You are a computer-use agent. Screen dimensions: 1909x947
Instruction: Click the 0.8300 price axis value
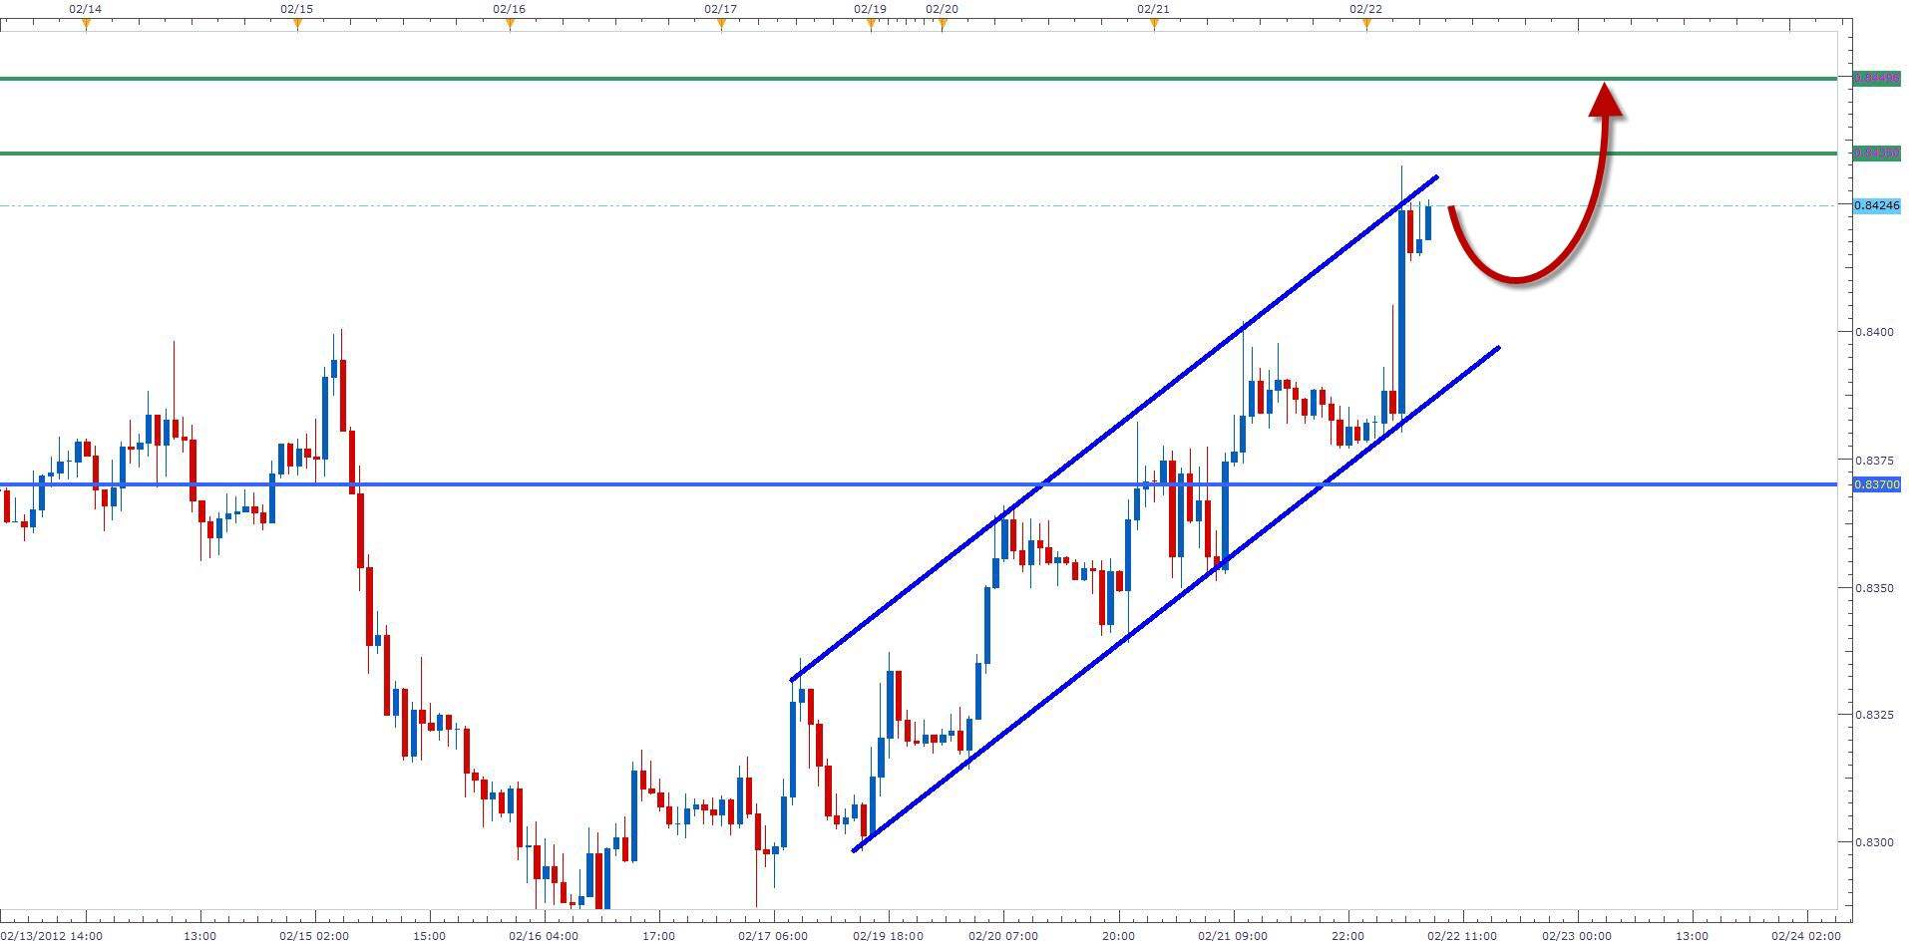tap(1872, 842)
